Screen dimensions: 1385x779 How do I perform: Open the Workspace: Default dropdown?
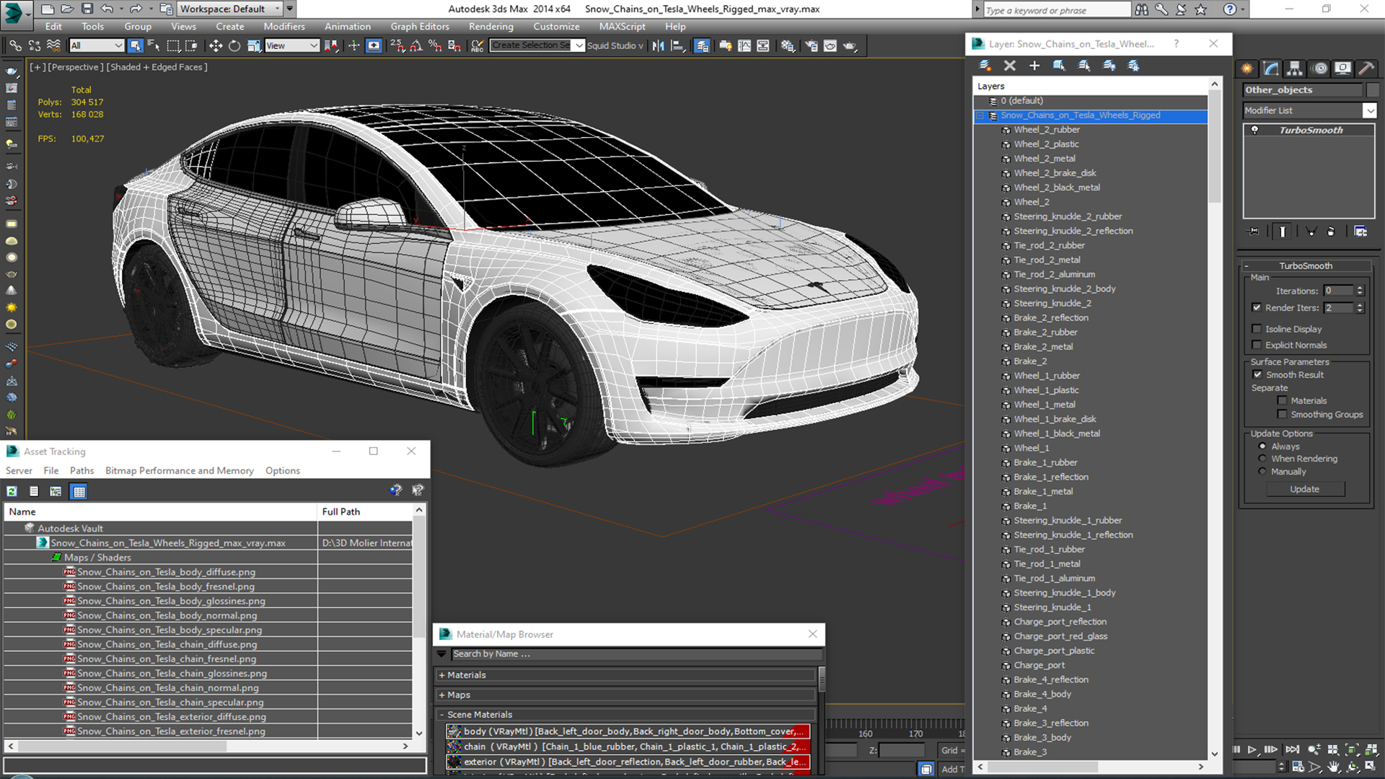(x=230, y=9)
